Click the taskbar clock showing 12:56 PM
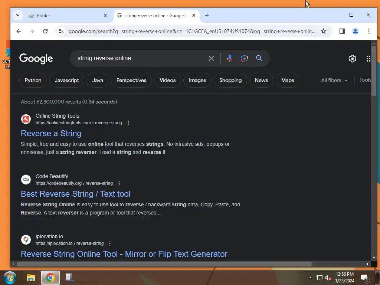 point(345,278)
